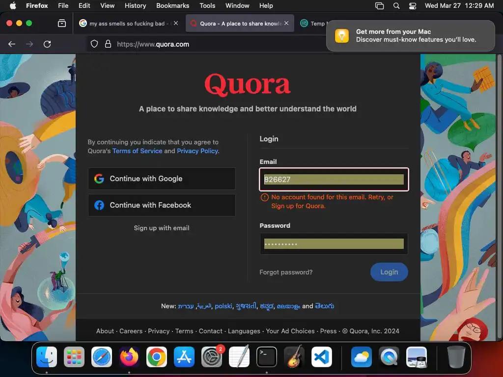Click the blue Login button
Screen dimensions: 503x377
[389, 272]
